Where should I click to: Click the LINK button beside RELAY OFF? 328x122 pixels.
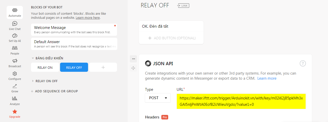[x=183, y=5]
